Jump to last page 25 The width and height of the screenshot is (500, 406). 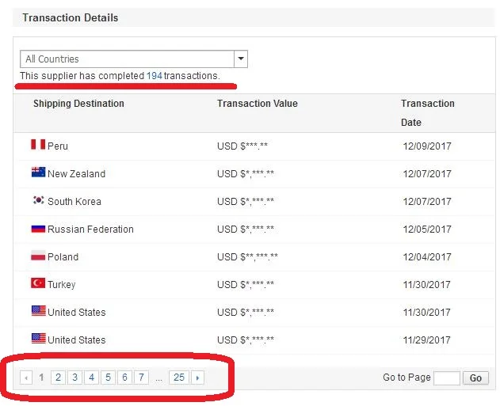[x=179, y=378]
